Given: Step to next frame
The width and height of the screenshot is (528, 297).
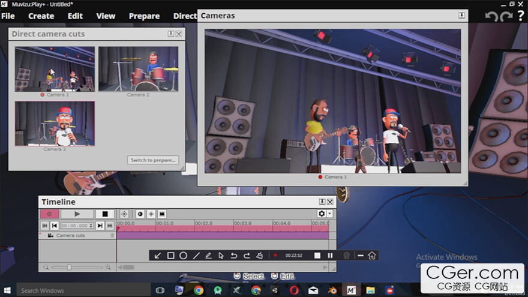Looking at the screenshot, I should (100, 226).
